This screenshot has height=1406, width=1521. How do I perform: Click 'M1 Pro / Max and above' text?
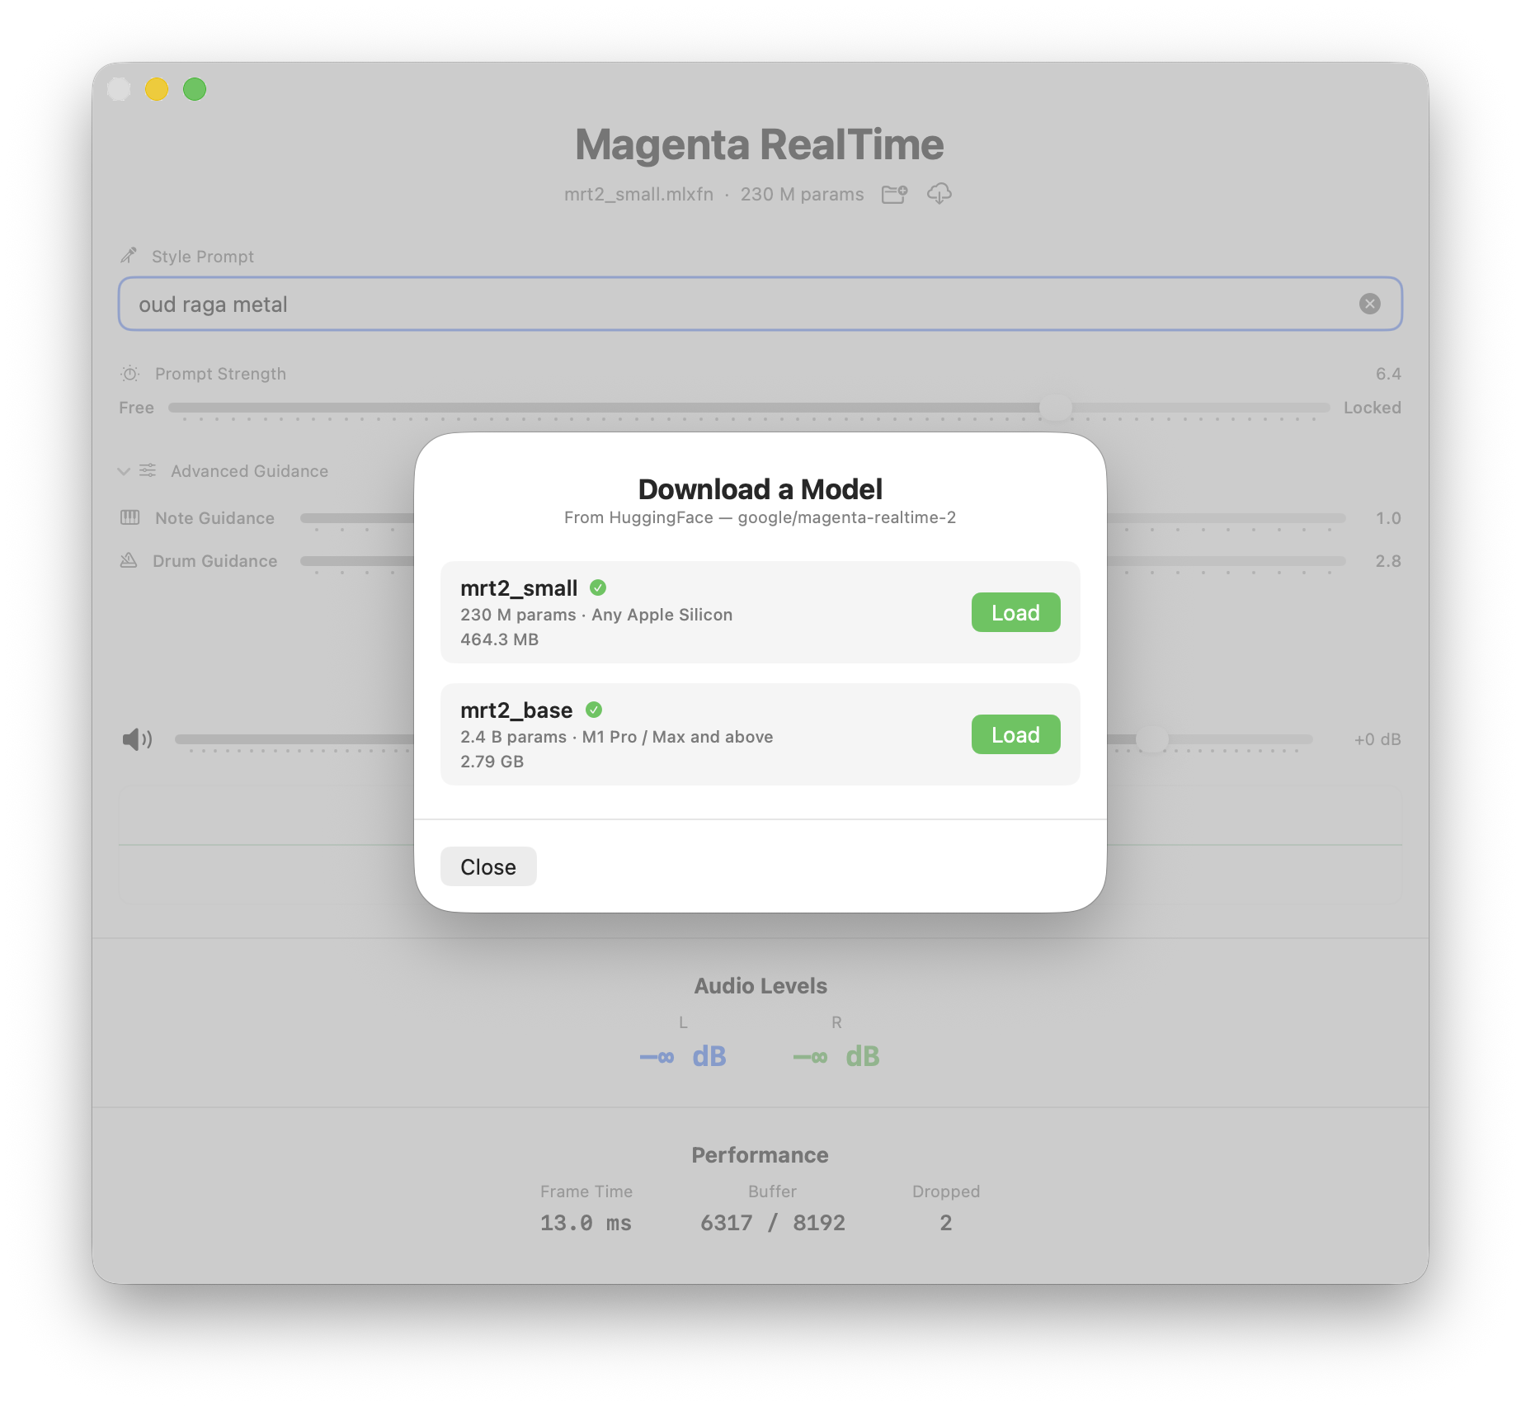tap(677, 737)
